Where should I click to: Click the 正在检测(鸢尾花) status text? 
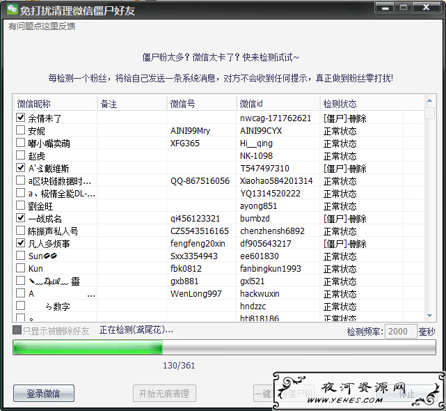[x=136, y=329]
